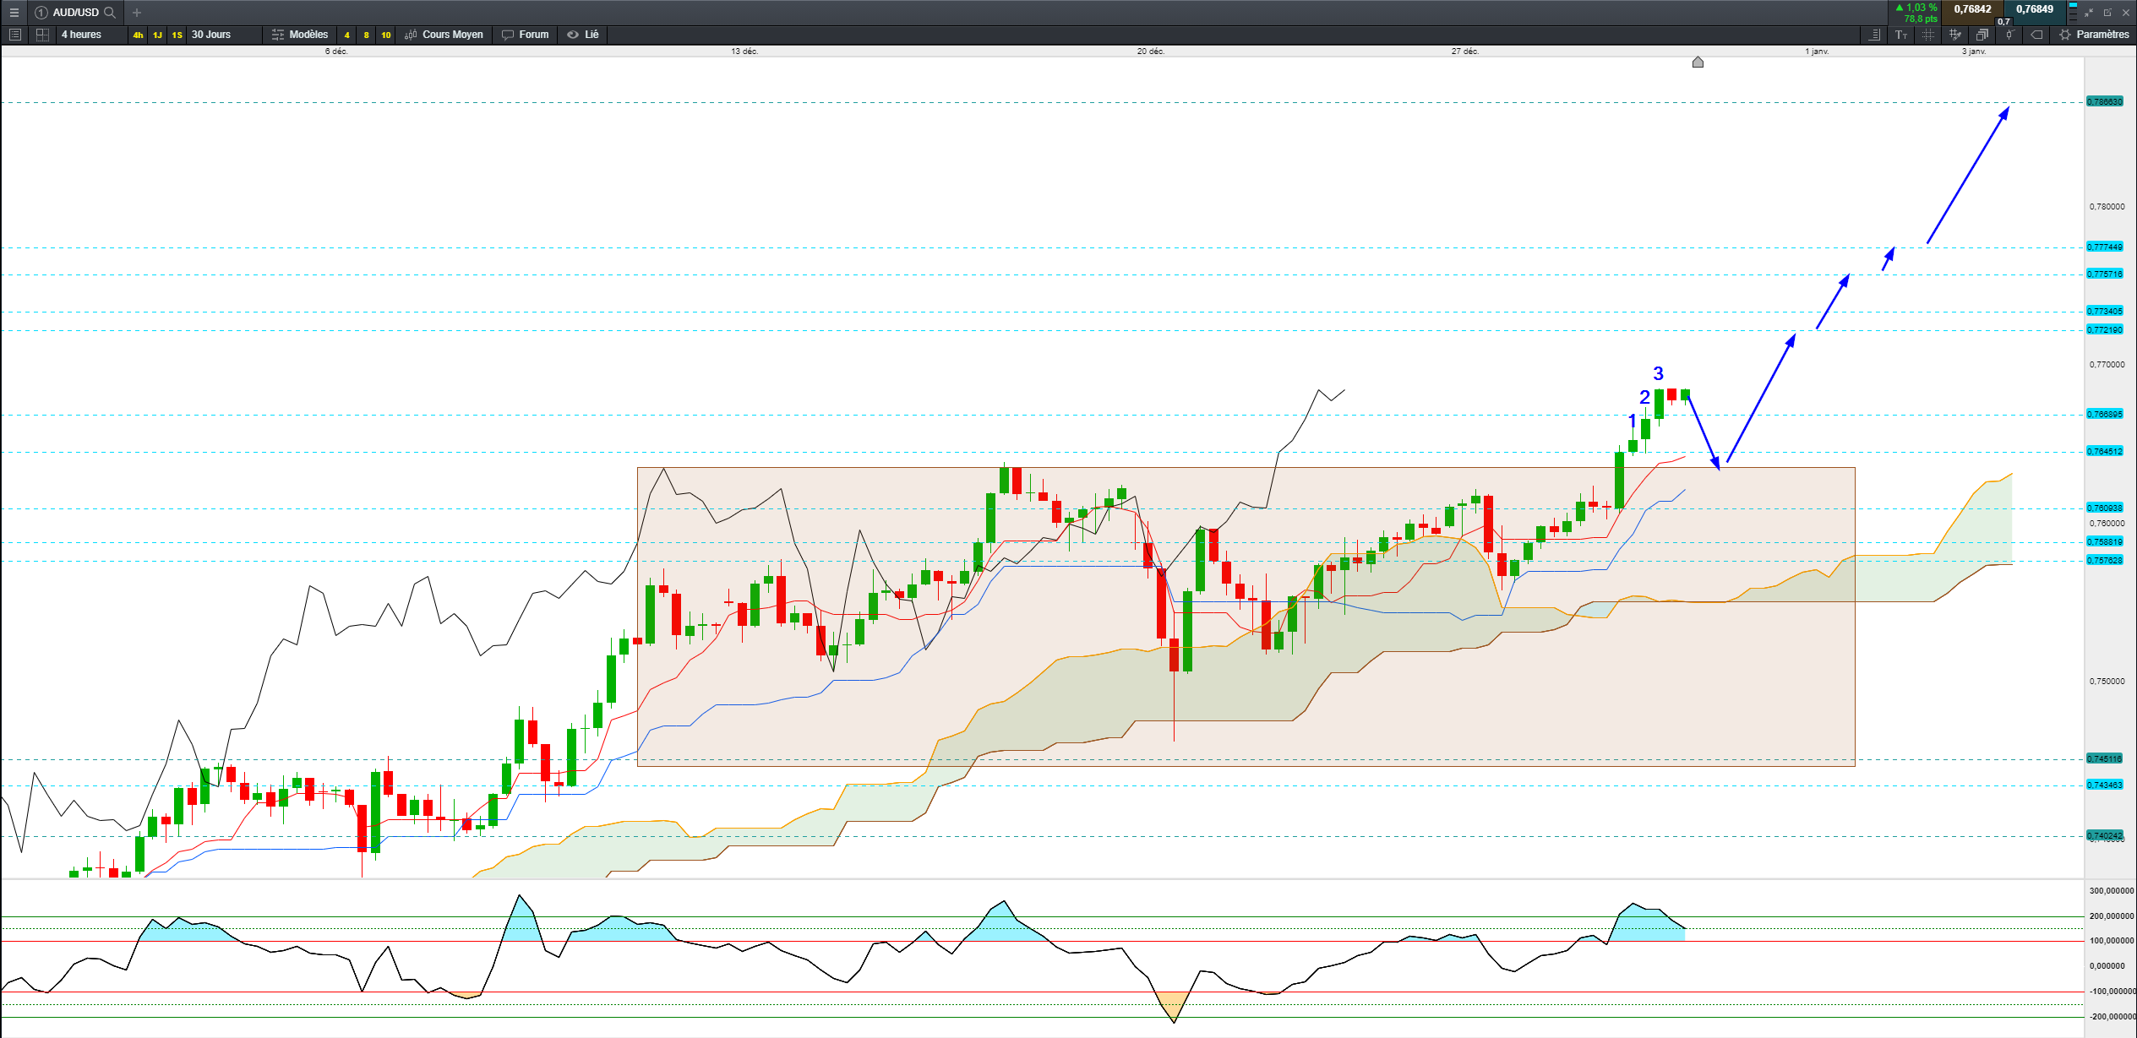Switch to the 1J timeframe shortcut

pyautogui.click(x=158, y=35)
